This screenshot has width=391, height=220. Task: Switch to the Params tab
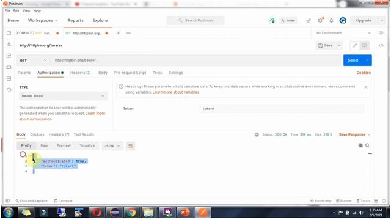tap(24, 73)
